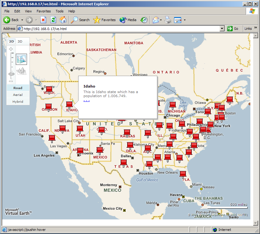
Task: Click the zoom out minus icon on map
Action: (11, 81)
